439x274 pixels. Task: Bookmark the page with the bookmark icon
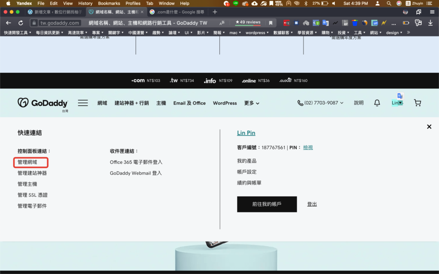271,23
